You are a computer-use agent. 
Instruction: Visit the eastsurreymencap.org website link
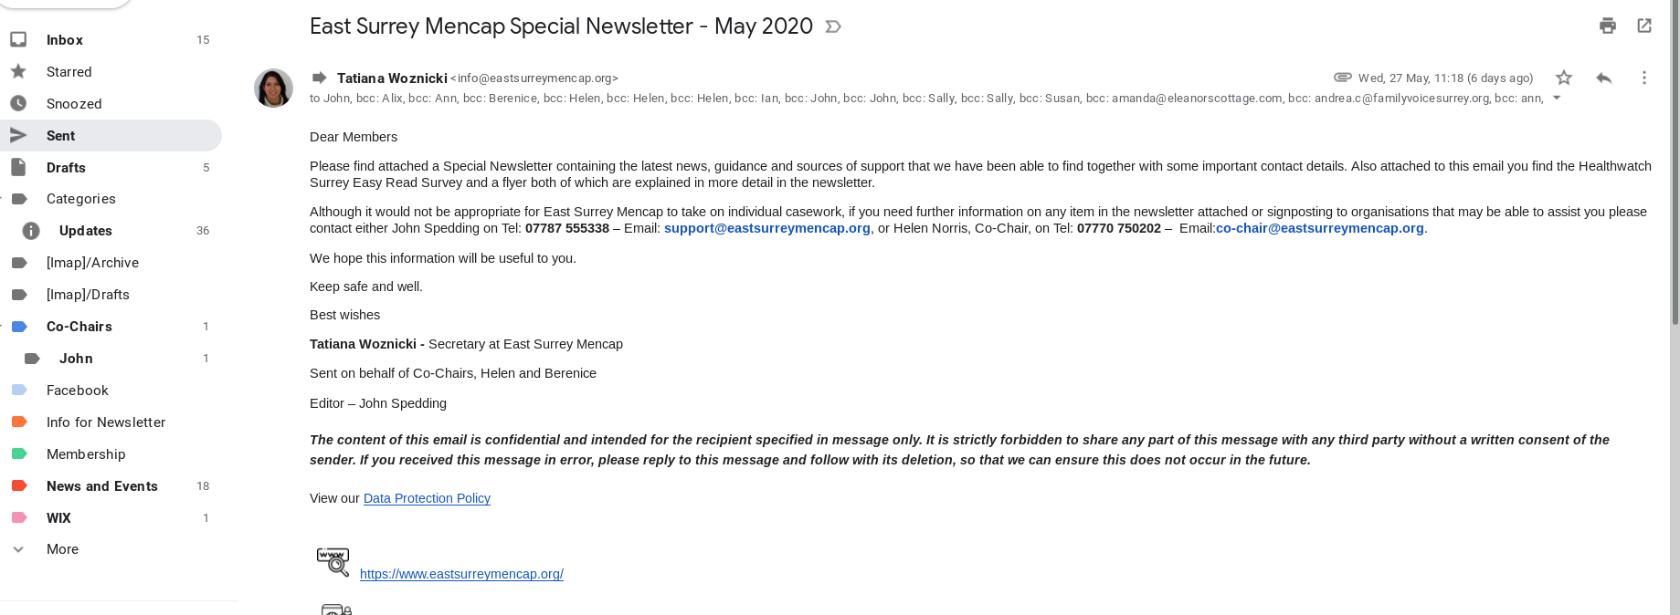click(461, 574)
